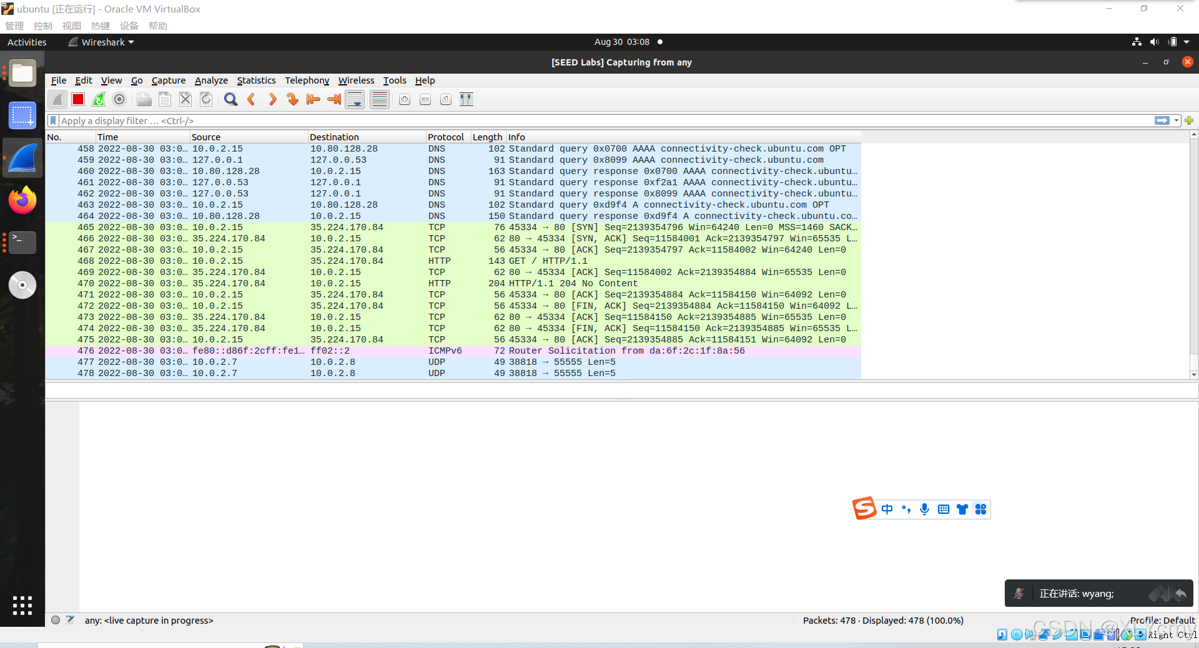Restart the current capture
The width and height of the screenshot is (1199, 648).
(99, 99)
